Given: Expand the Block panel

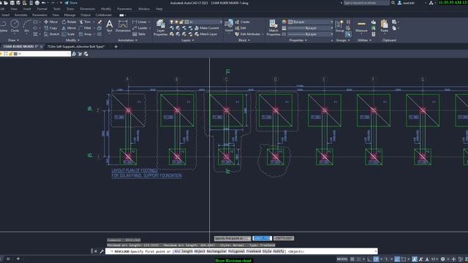Looking at the screenshot, I should [244, 40].
